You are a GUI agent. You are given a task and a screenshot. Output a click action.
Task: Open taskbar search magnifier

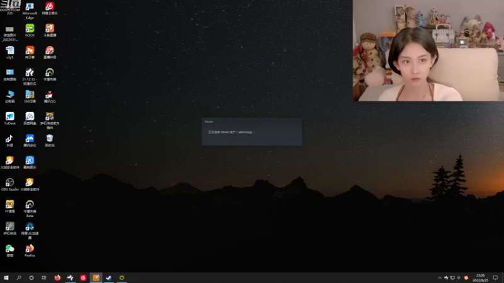(x=19, y=278)
